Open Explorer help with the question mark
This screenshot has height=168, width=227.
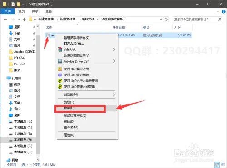(x=223, y=11)
